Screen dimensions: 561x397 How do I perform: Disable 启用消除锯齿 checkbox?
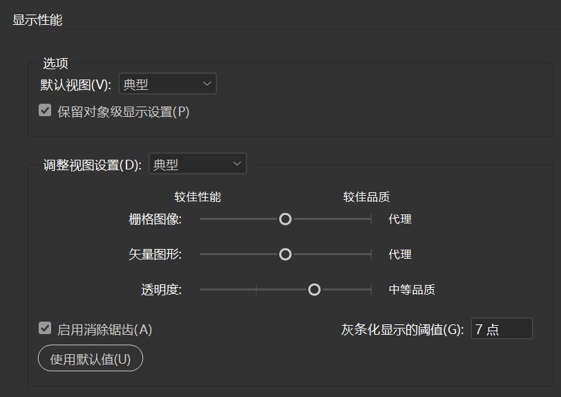tap(45, 329)
